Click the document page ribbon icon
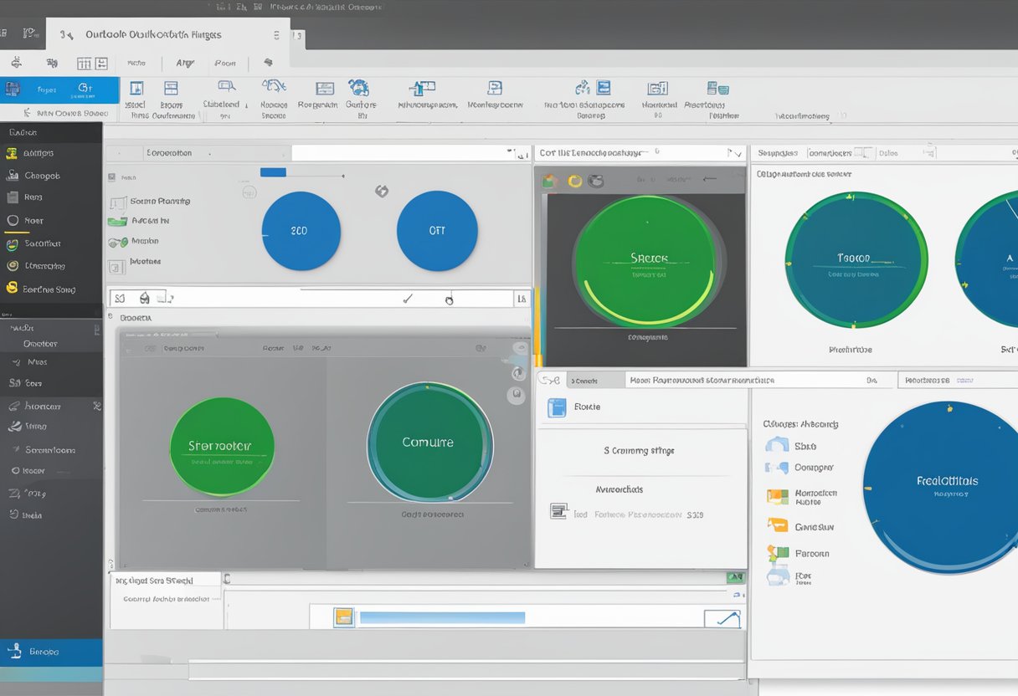 point(495,87)
